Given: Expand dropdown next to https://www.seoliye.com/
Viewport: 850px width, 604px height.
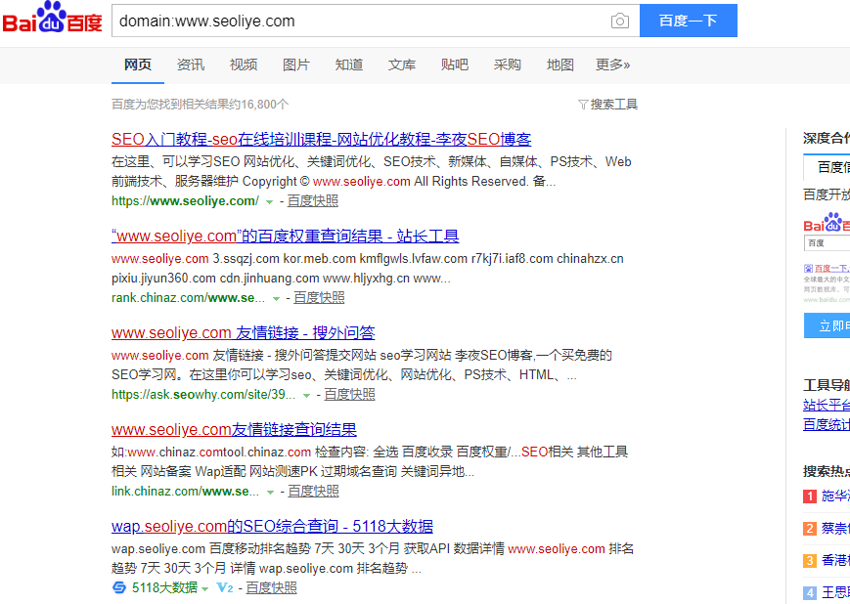Looking at the screenshot, I should click(x=269, y=202).
